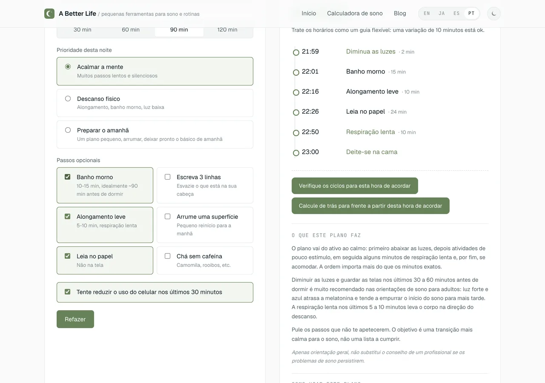545x383 pixels.
Task: Uncheck the Alongamento leve checkbox
Action: (67, 217)
